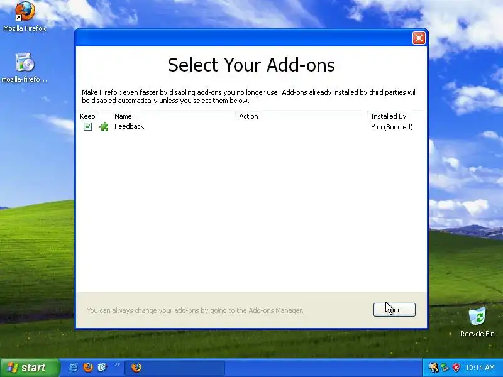503x377 pixels.
Task: Click the keys tray icon
Action: pyautogui.click(x=433, y=368)
